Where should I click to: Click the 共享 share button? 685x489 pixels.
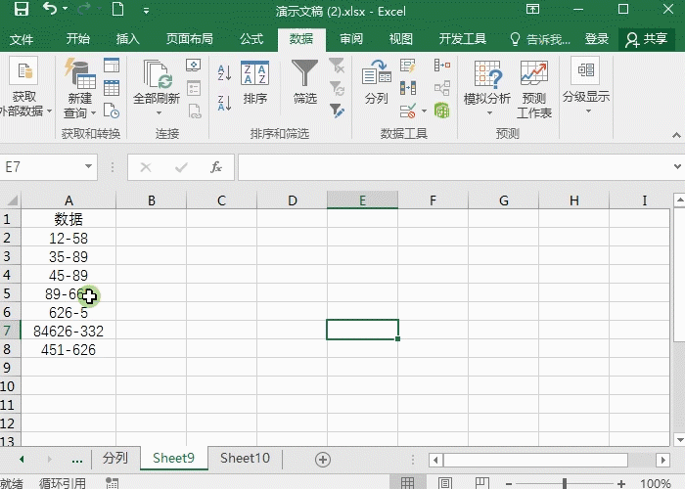tap(647, 39)
